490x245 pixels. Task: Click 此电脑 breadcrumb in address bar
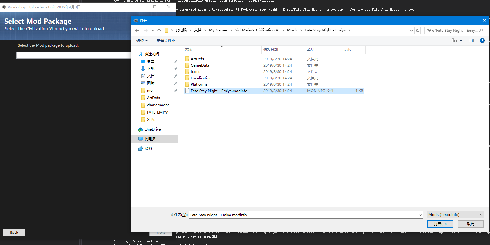[181, 30]
